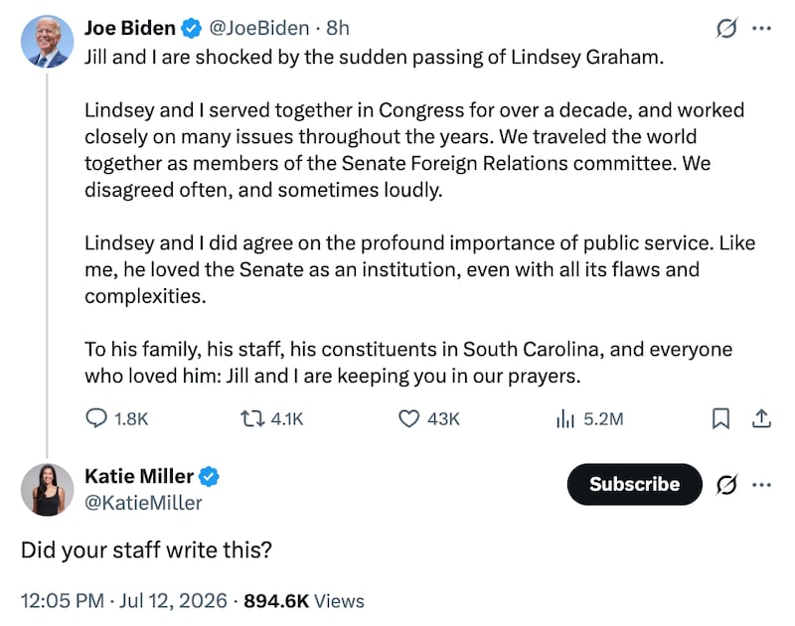Visit the @JoeBiden handle link
The image size is (795, 626).
tap(259, 28)
